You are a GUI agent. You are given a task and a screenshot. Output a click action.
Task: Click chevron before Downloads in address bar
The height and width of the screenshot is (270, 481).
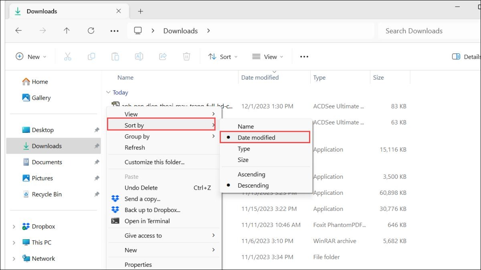point(153,31)
